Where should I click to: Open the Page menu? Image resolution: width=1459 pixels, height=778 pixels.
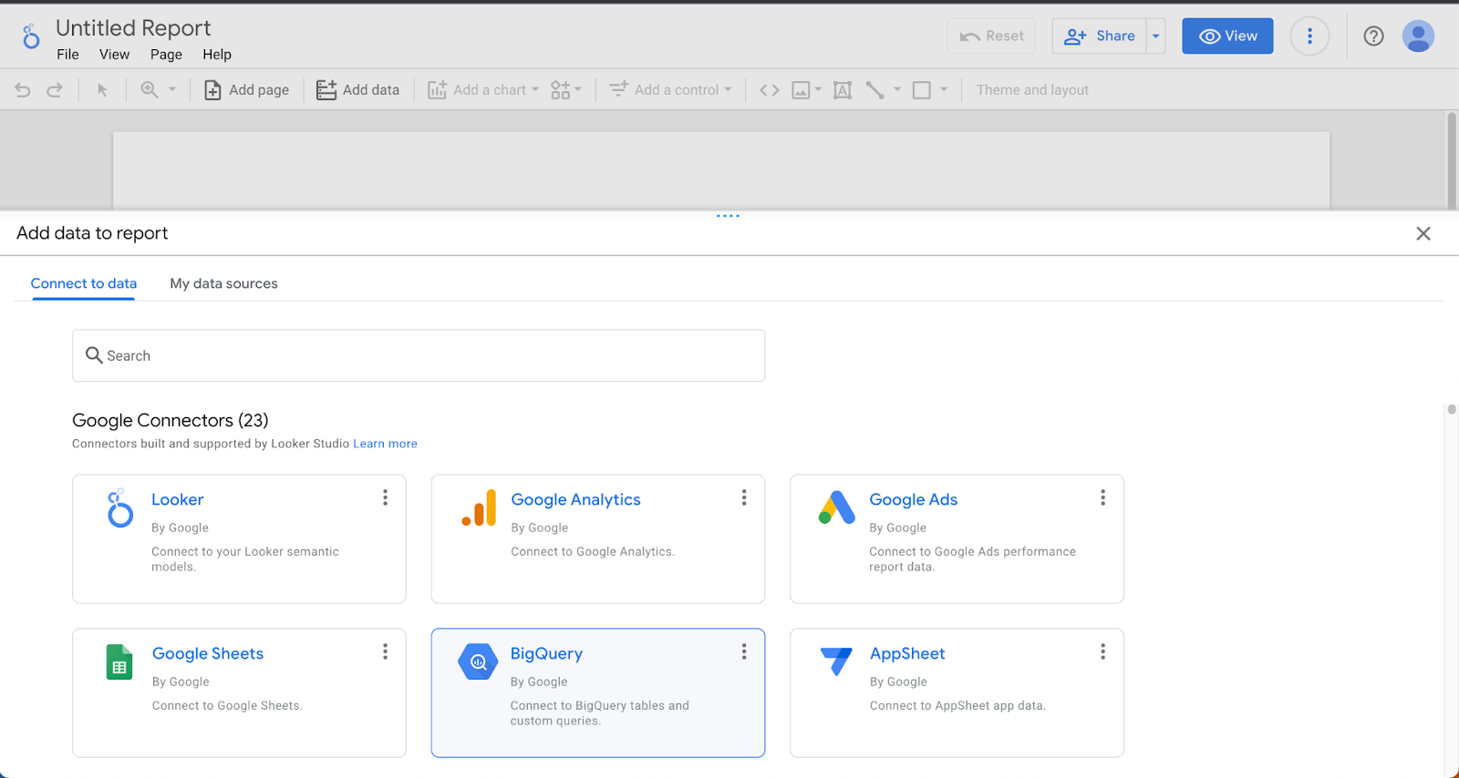[x=166, y=55]
